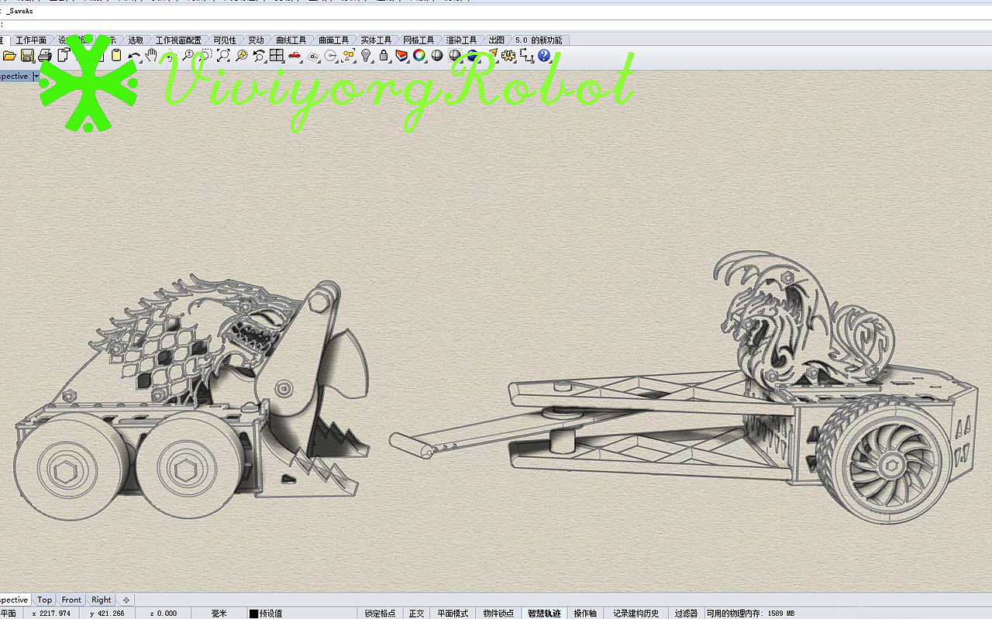The width and height of the screenshot is (992, 619).
Task: Save the model with the floppy disk icon
Action: pyautogui.click(x=27, y=56)
